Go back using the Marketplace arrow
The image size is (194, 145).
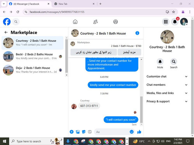click(x=6, y=32)
